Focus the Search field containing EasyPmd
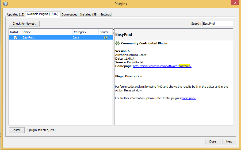This screenshot has width=241, height=150. pyautogui.click(x=217, y=24)
